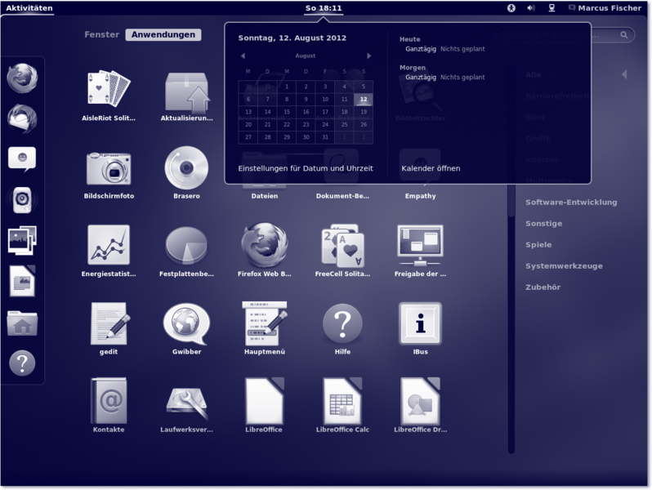
Task: Open the Marcus Fischer user menu
Action: (x=603, y=8)
